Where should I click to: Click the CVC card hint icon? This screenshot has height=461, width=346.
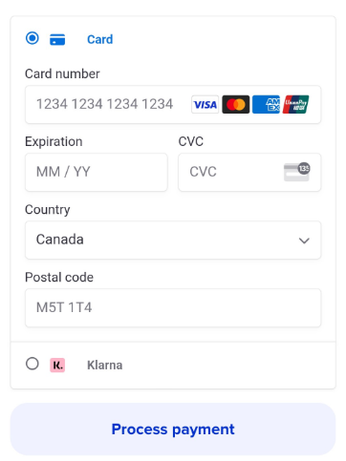(x=297, y=172)
